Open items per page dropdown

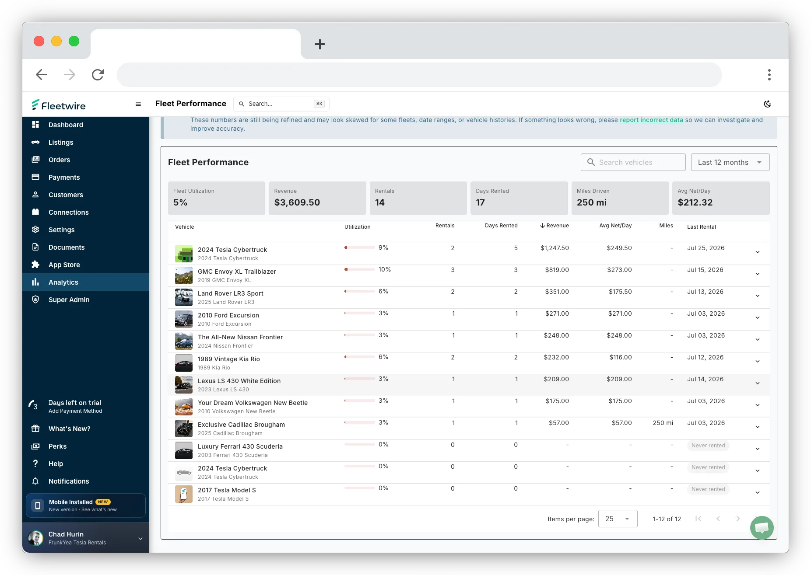[x=618, y=519]
